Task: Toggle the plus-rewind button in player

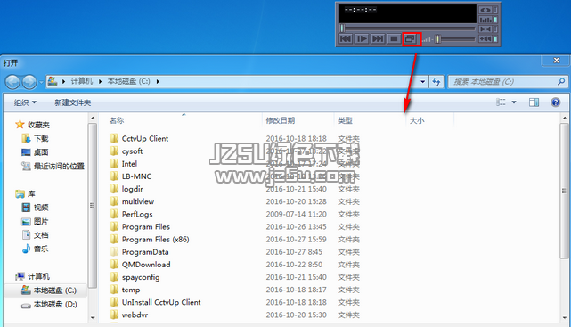Action: [487, 38]
